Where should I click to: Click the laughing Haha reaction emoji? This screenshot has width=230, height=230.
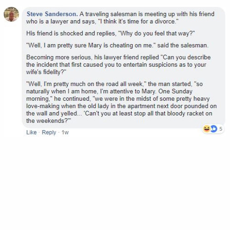(207, 129)
